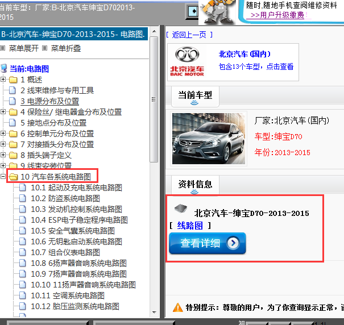344x325 pixels.
Task: Click document icon of '10.2 防盗系统电路图'
Action: click(23, 198)
